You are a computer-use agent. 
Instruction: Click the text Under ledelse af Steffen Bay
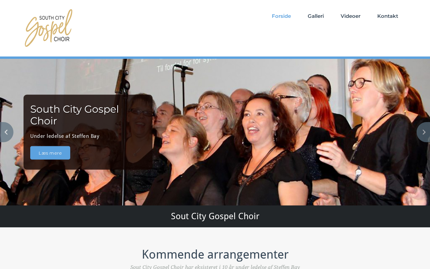point(65,136)
